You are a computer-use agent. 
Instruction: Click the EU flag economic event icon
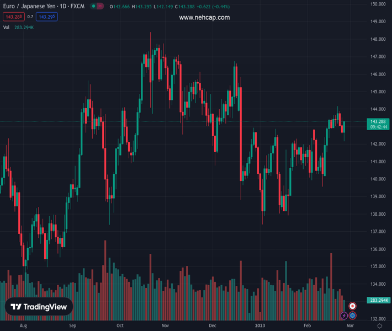(353, 316)
